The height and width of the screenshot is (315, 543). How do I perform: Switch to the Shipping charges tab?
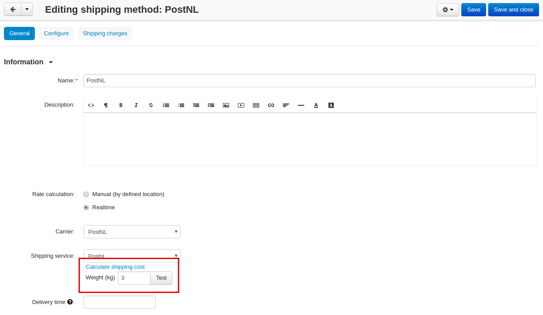click(105, 33)
